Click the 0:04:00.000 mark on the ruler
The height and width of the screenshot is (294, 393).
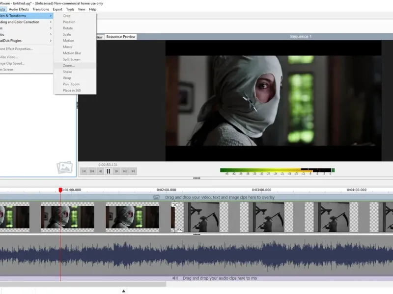(x=357, y=190)
